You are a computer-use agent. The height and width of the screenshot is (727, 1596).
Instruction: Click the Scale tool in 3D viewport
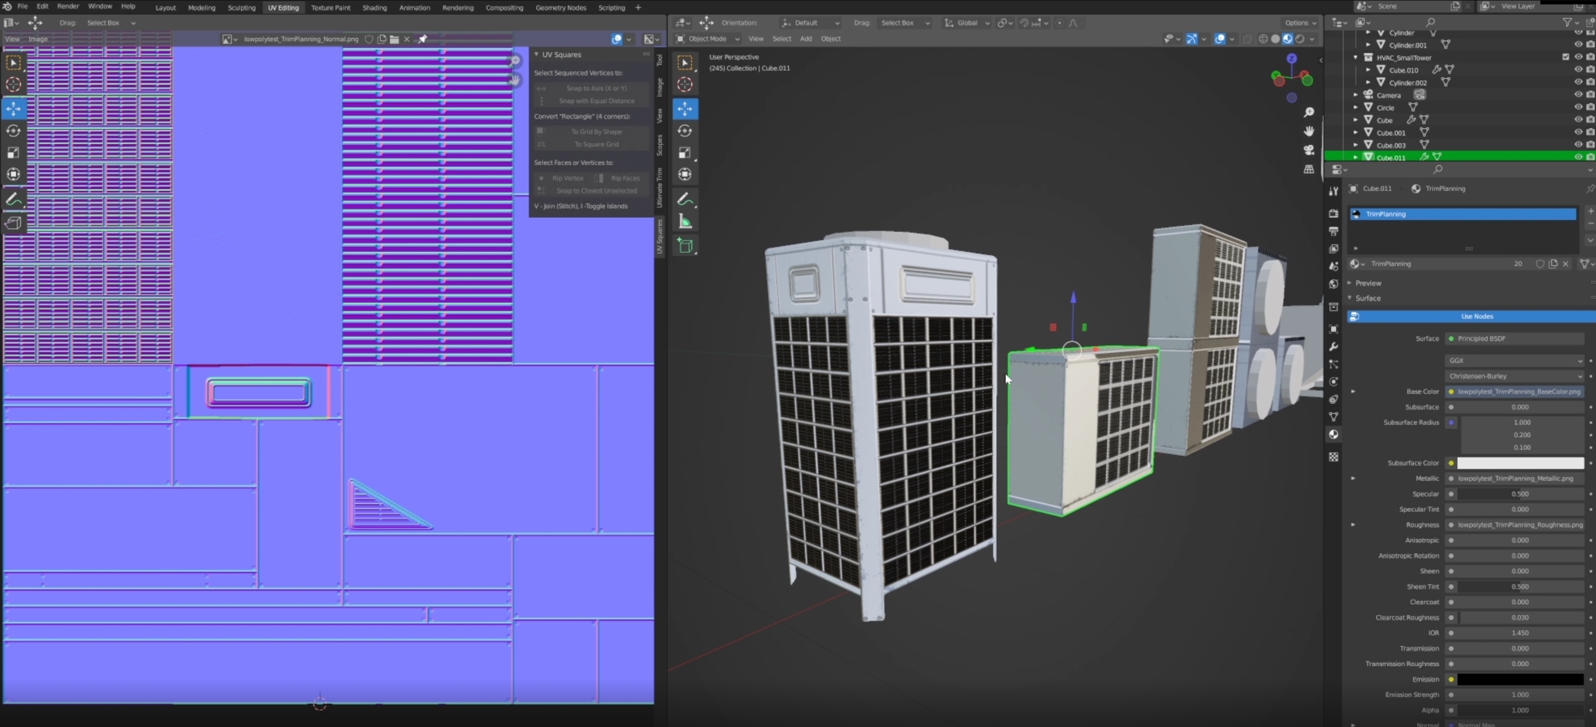point(684,152)
